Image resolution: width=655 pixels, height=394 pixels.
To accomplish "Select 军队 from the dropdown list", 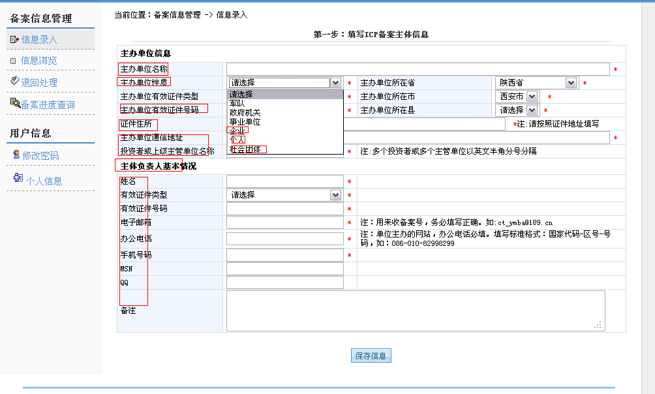I will pyautogui.click(x=237, y=103).
